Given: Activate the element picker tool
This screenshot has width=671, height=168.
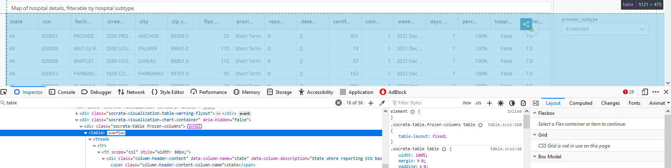Looking at the screenshot, I should pos(4,92).
